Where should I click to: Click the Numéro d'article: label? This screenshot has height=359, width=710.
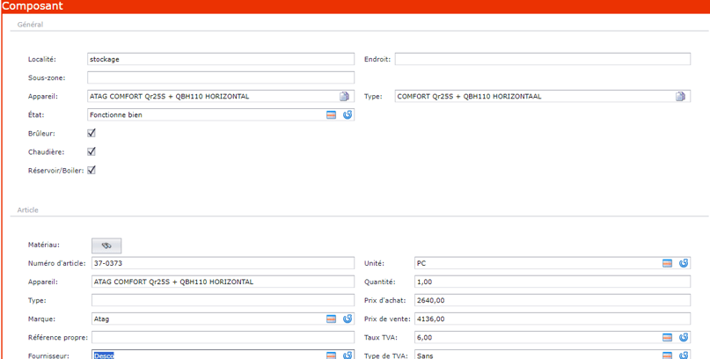point(56,263)
